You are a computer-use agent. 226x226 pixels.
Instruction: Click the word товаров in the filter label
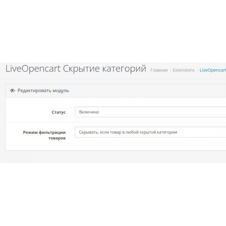point(57,138)
